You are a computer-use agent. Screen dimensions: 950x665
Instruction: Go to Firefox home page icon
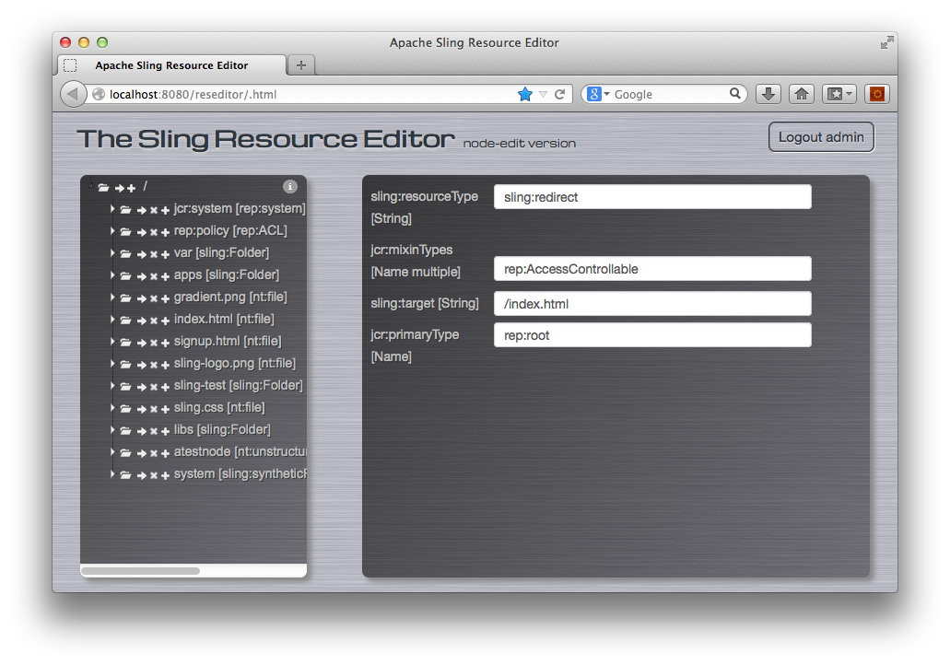pos(802,94)
